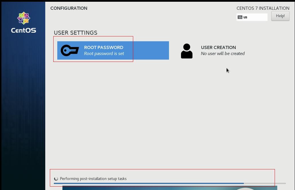Click the CONFIGURATION heading
The image size is (295, 190).
tap(69, 8)
